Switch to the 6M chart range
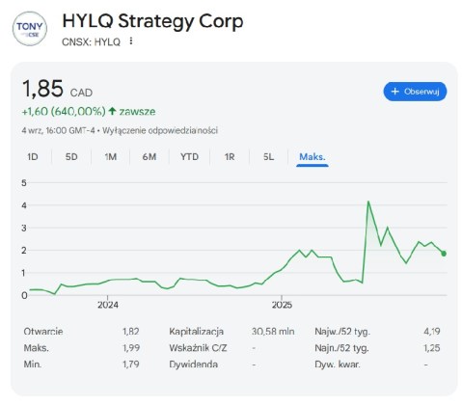Image resolution: width=462 pixels, height=405 pixels. (x=149, y=157)
